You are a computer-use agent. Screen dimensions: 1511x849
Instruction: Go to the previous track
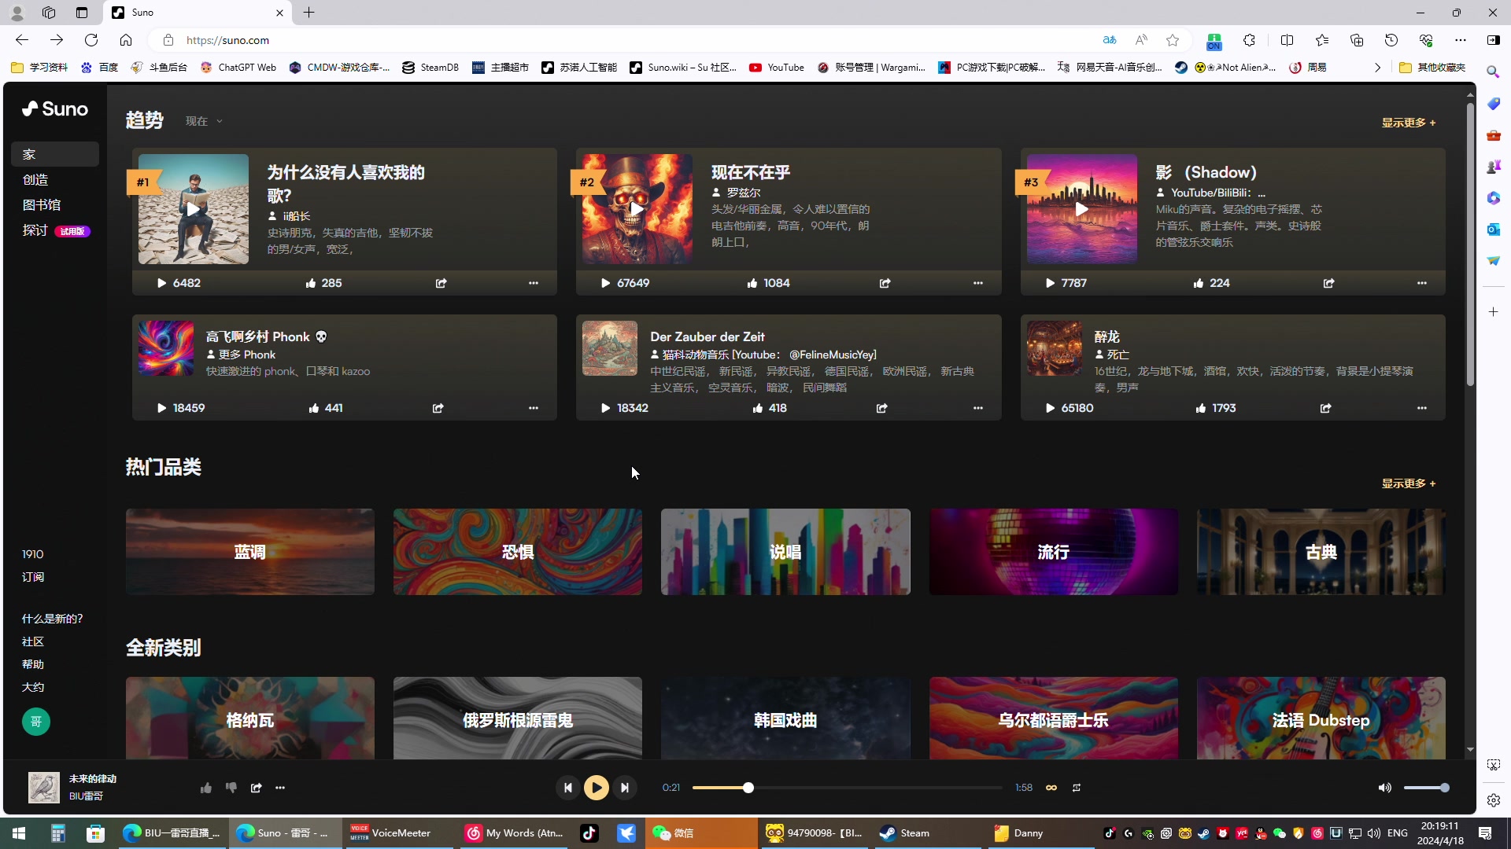click(x=567, y=788)
